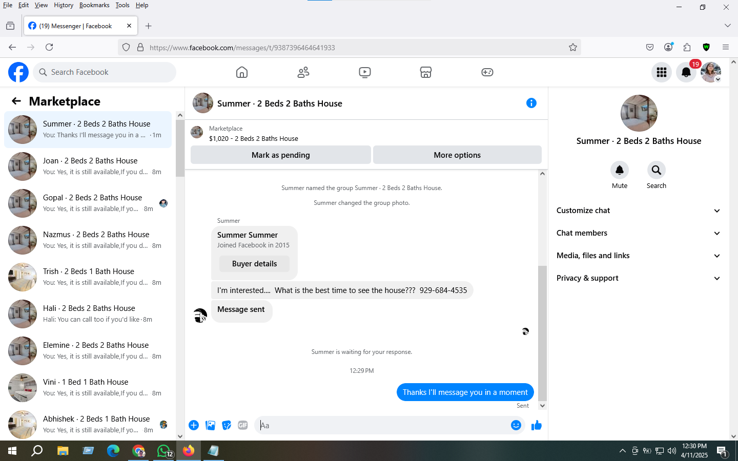Open the Windows notification center icon
This screenshot has height=461, width=738.
point(722,451)
